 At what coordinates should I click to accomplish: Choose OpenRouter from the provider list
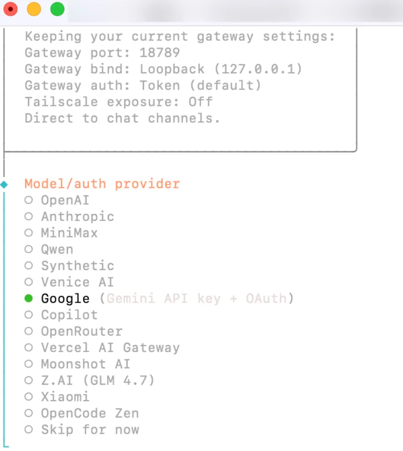pyautogui.click(x=73, y=331)
